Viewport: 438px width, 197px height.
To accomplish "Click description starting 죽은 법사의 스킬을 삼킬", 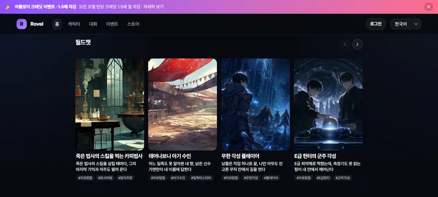I will tap(106, 166).
